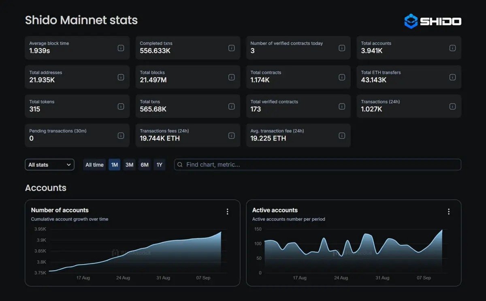This screenshot has height=301, width=486.
Task: Open three-dot menu on Active accounts chart
Action: 448,211
